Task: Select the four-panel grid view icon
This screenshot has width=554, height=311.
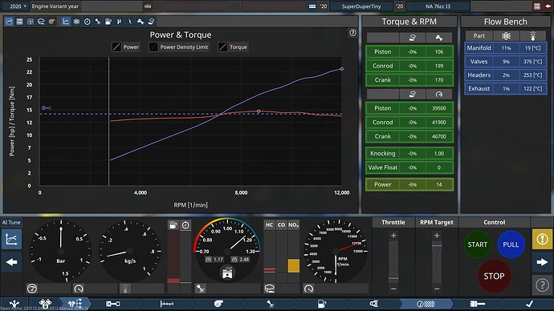Action: (31, 22)
